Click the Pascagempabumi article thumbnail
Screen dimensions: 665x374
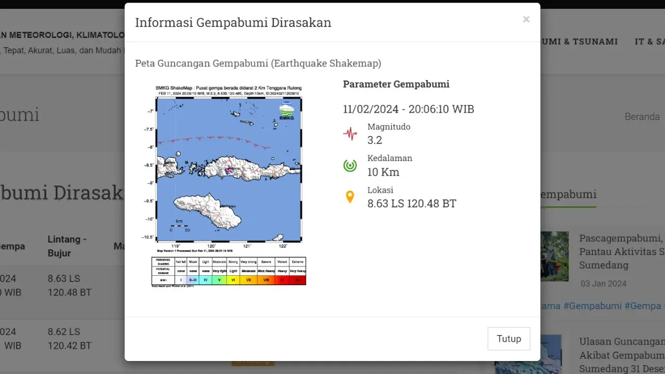pos(554,256)
